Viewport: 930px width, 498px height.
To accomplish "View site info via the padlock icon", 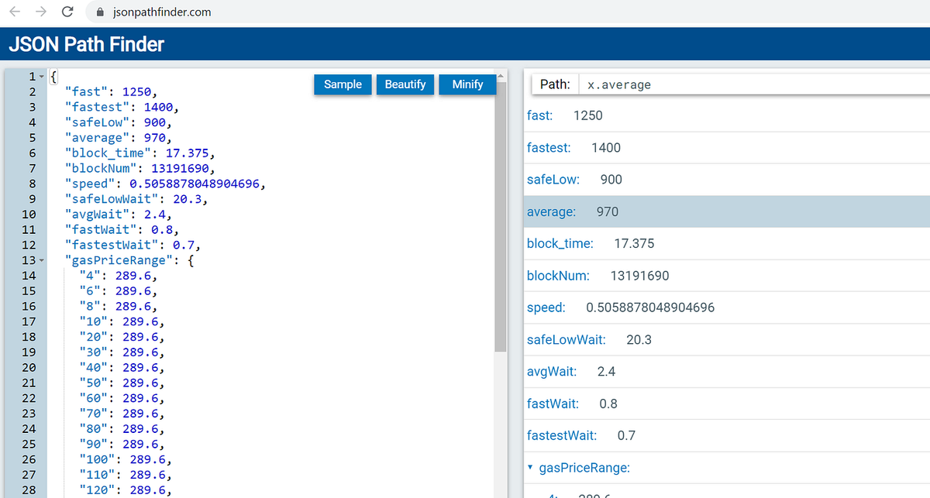I will click(98, 12).
